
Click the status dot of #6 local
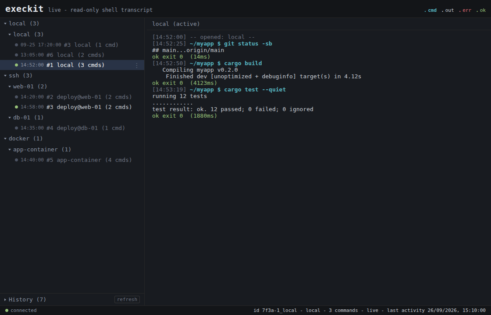17,55
